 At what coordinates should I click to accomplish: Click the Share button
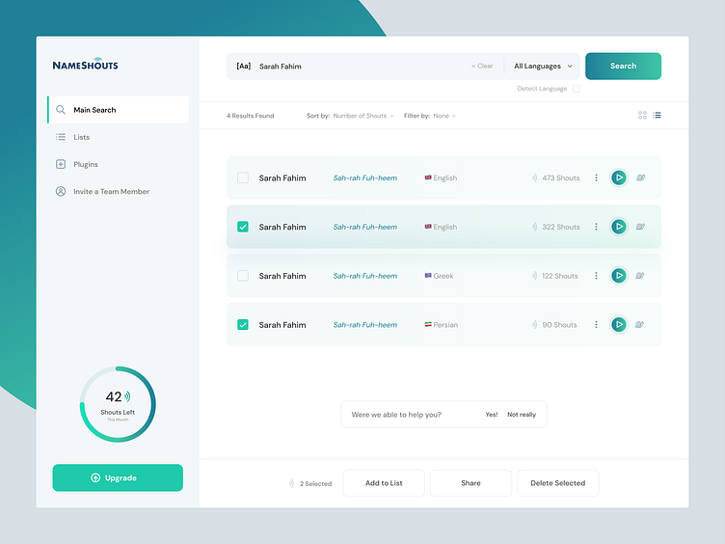(x=470, y=483)
